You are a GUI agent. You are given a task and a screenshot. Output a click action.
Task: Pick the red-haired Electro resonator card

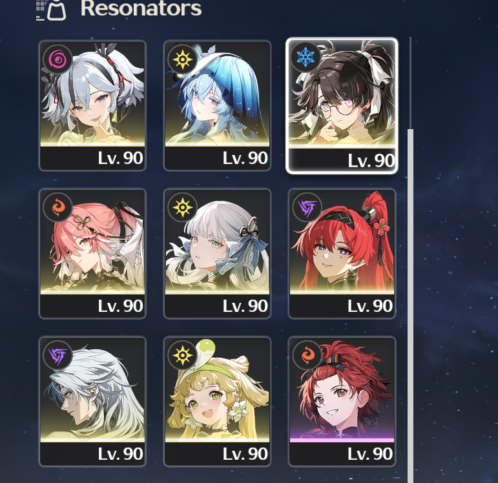pos(342,253)
